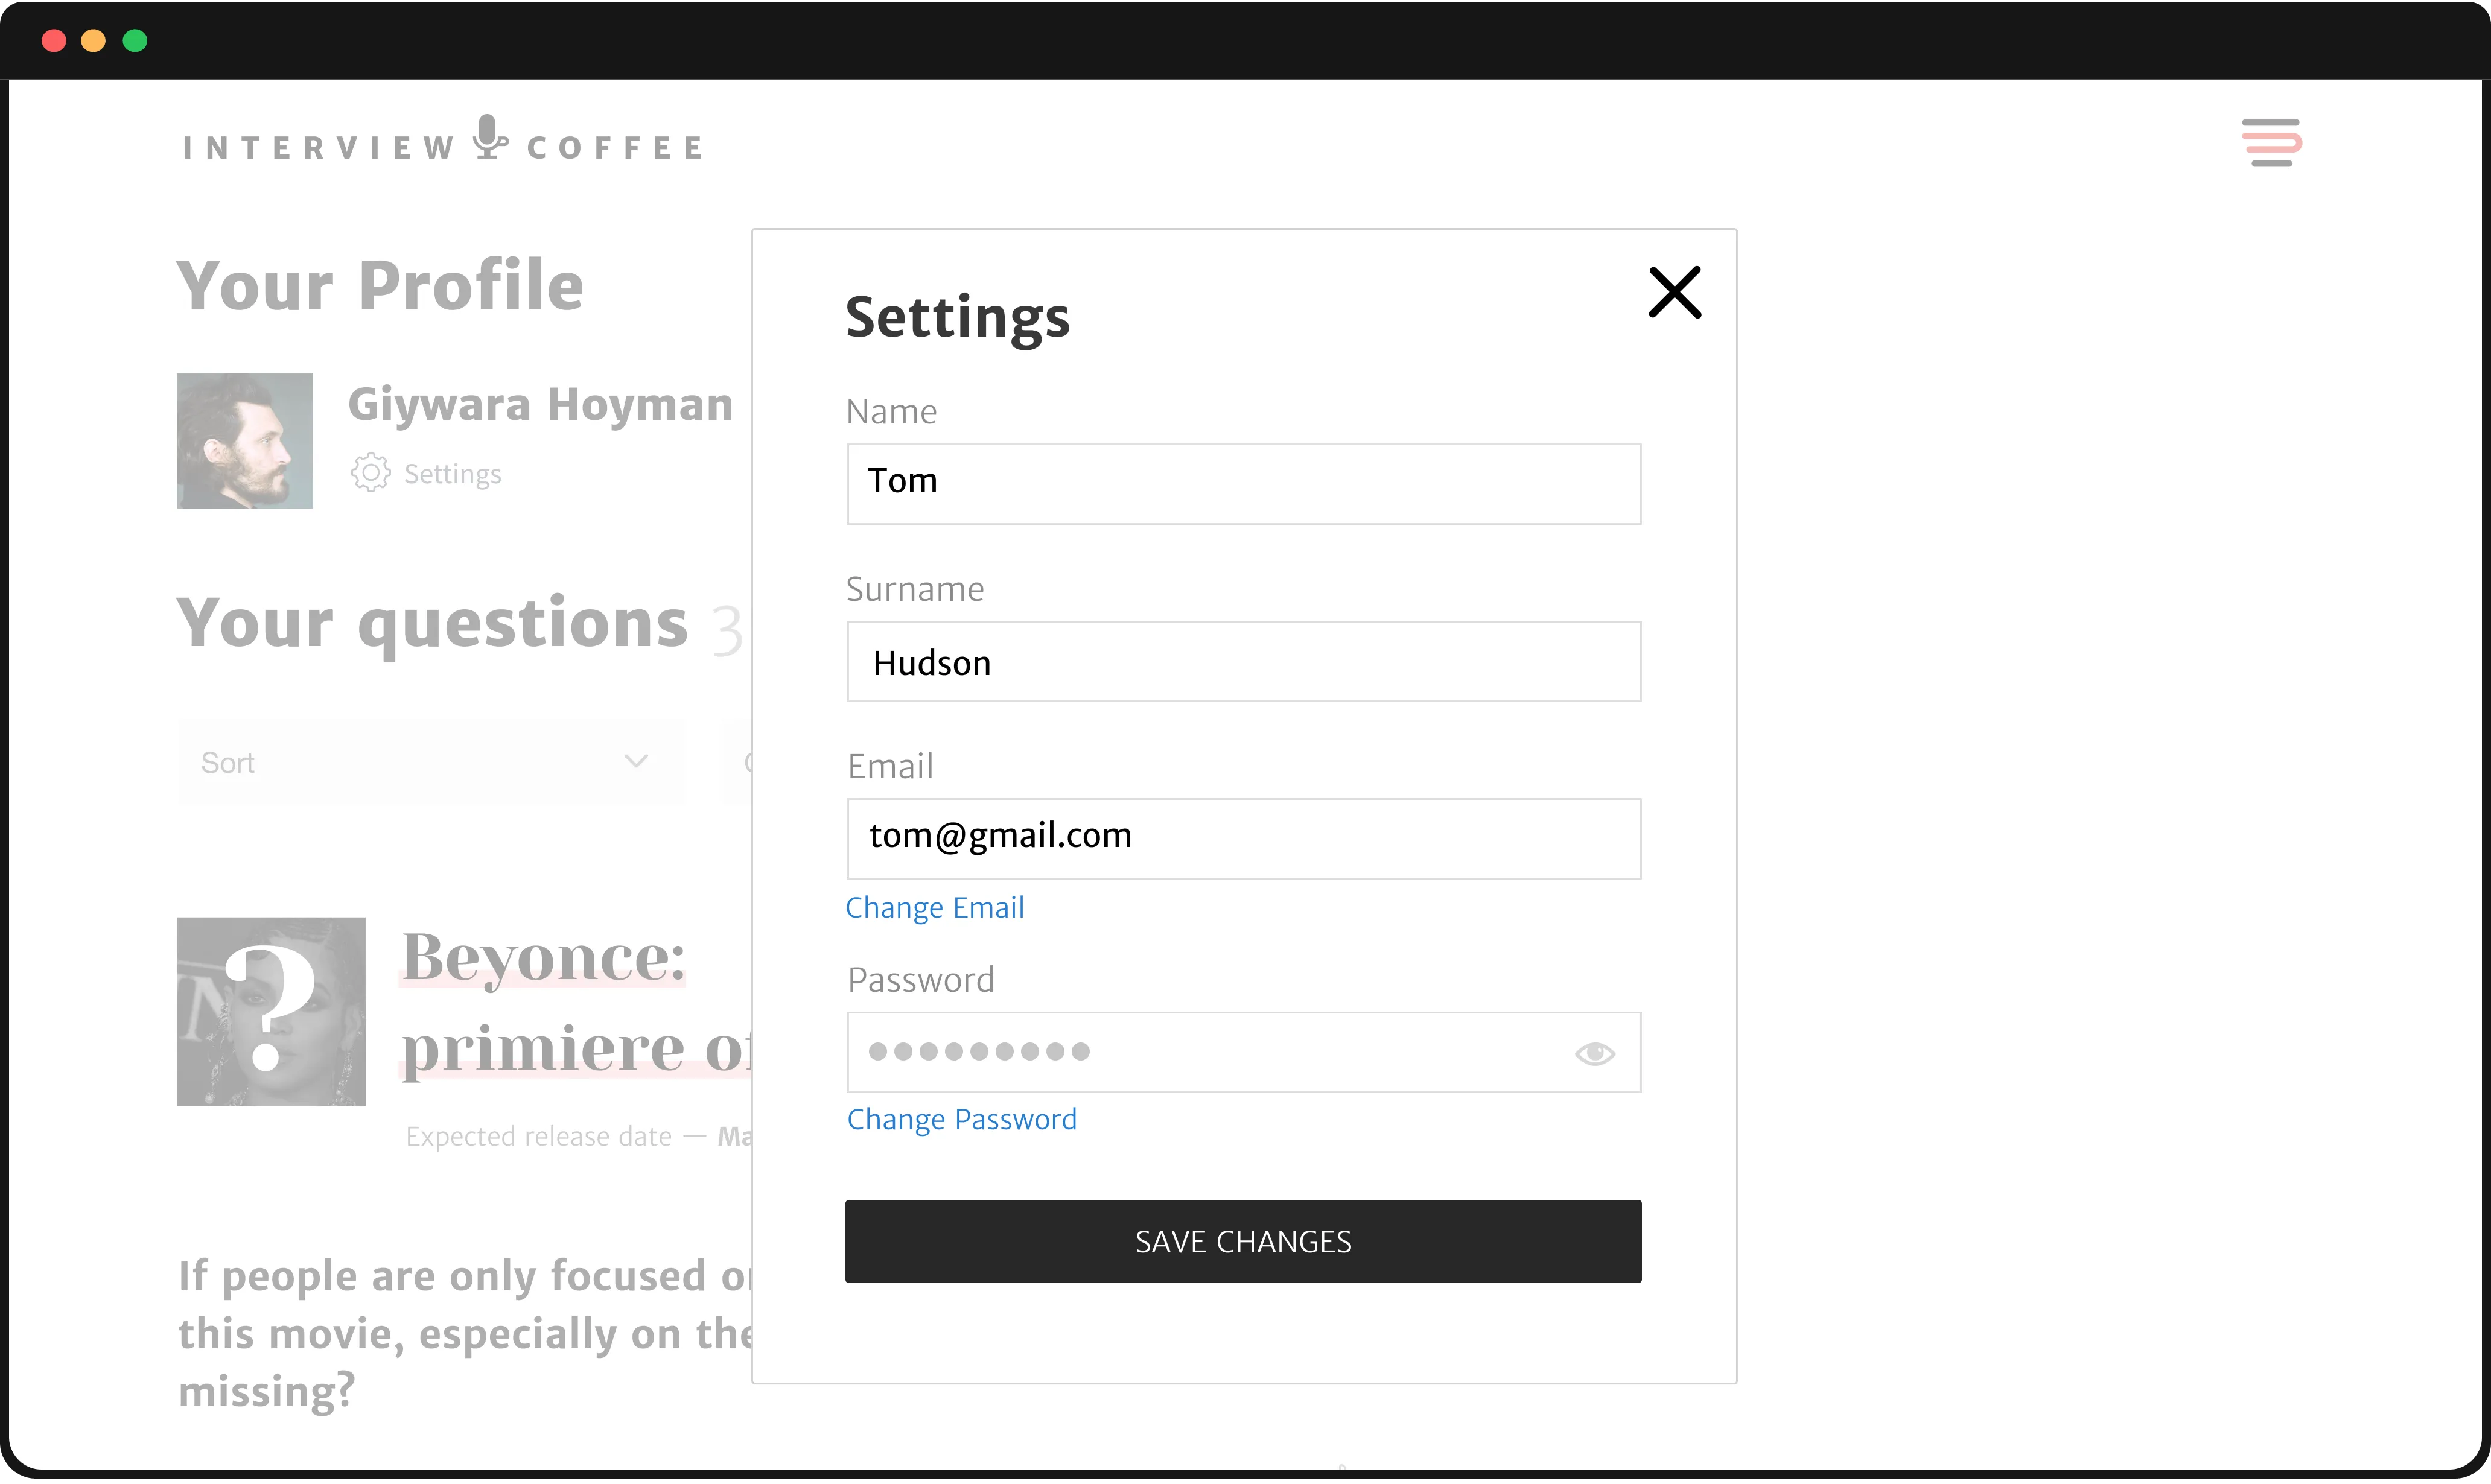Close the Settings dialog with X
Image resolution: width=2491 pixels, height=1484 pixels.
(1674, 292)
